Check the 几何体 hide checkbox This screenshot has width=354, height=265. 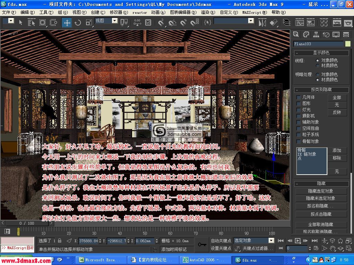coord(298,97)
